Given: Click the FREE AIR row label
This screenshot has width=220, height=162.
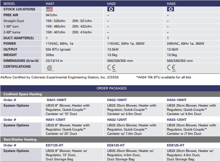Looking at the screenshot, I should click(11, 15).
